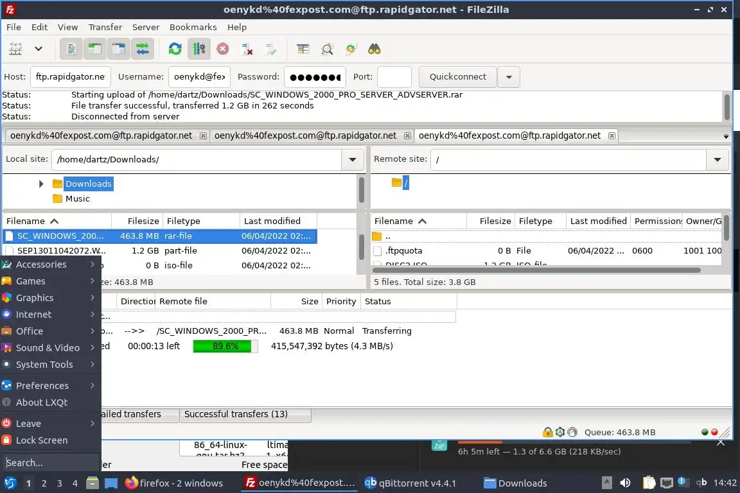Focus the Port input field
Image resolution: width=740 pixels, height=493 pixels.
click(x=394, y=77)
